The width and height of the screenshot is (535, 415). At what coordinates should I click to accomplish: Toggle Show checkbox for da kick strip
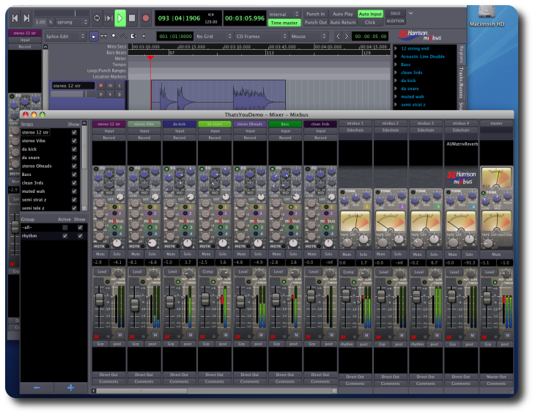(x=74, y=149)
